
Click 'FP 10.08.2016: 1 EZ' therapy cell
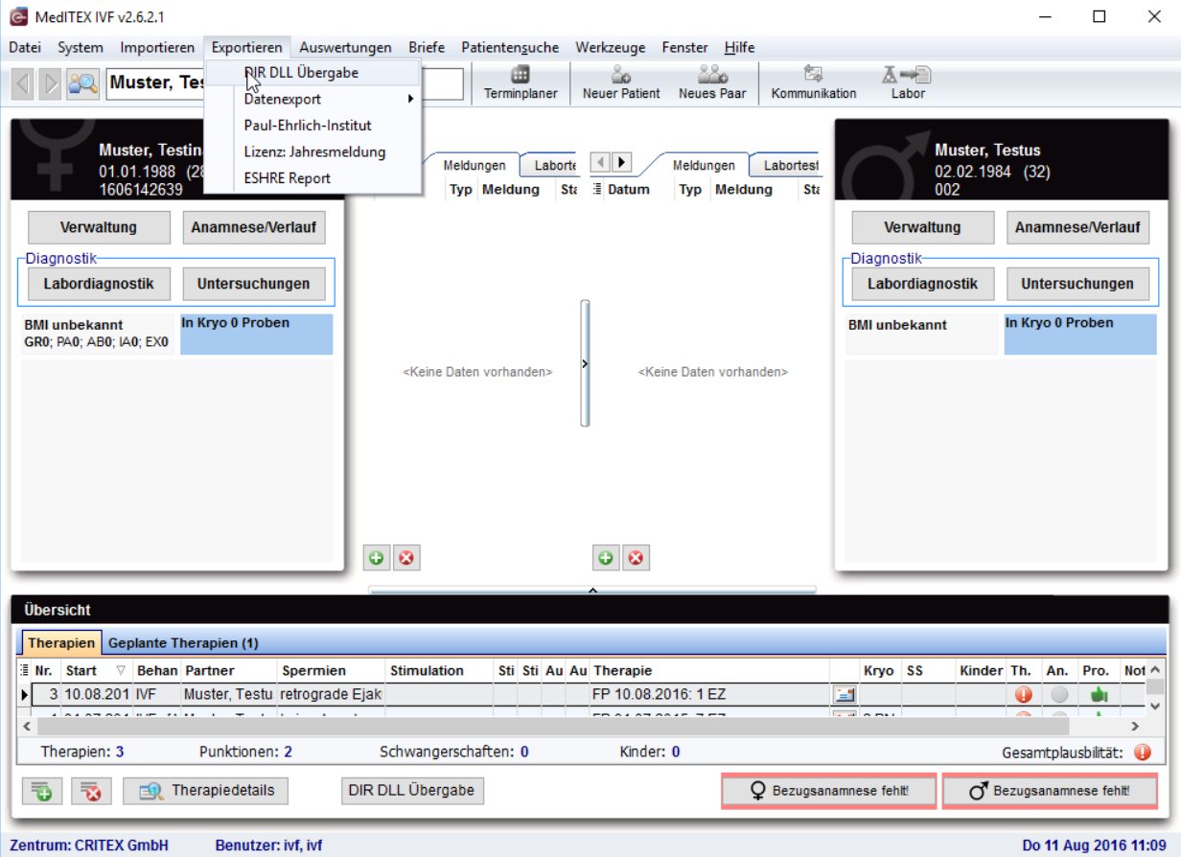[x=709, y=693]
